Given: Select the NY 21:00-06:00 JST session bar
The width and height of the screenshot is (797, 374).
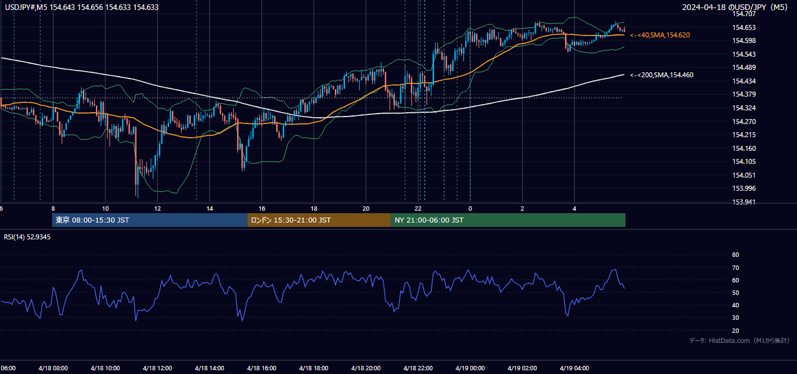Looking at the screenshot, I should (508, 220).
